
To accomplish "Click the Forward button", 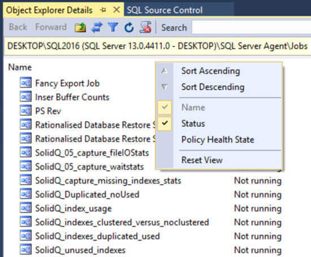I will click(51, 27).
